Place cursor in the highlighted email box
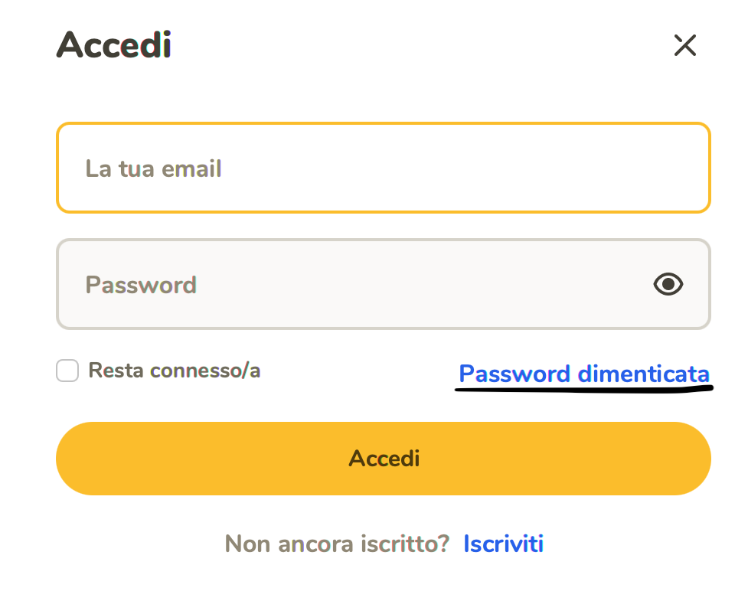Viewport: 748px width, 601px height. (384, 168)
